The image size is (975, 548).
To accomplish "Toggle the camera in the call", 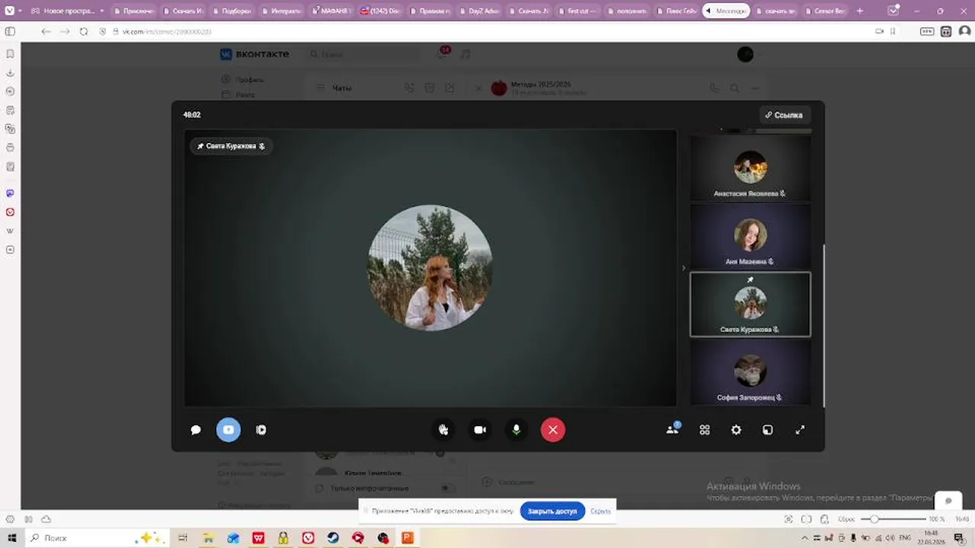I will point(480,430).
